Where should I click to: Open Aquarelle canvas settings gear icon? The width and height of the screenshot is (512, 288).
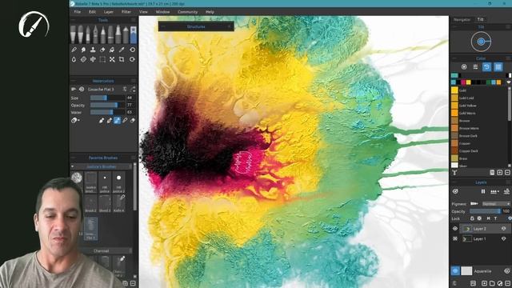coord(506,271)
